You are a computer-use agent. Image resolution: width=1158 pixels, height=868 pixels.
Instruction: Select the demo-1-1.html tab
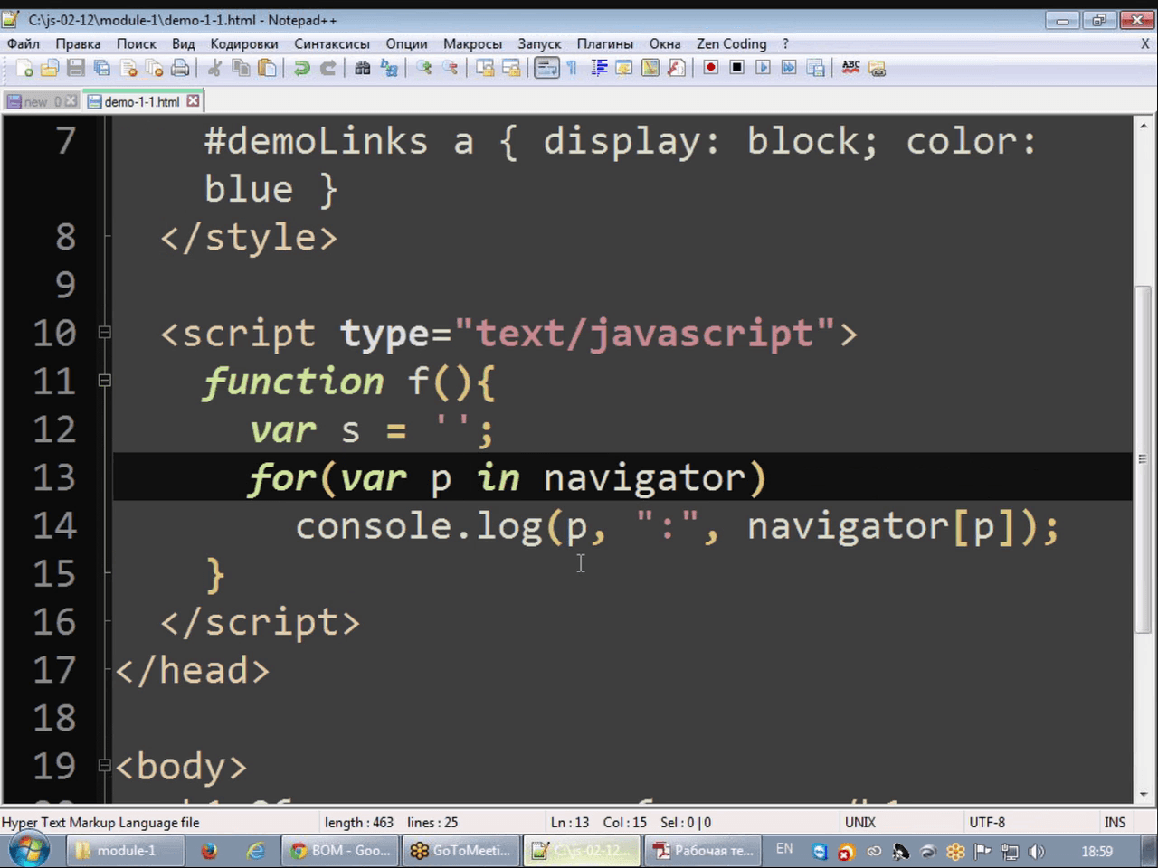(141, 101)
